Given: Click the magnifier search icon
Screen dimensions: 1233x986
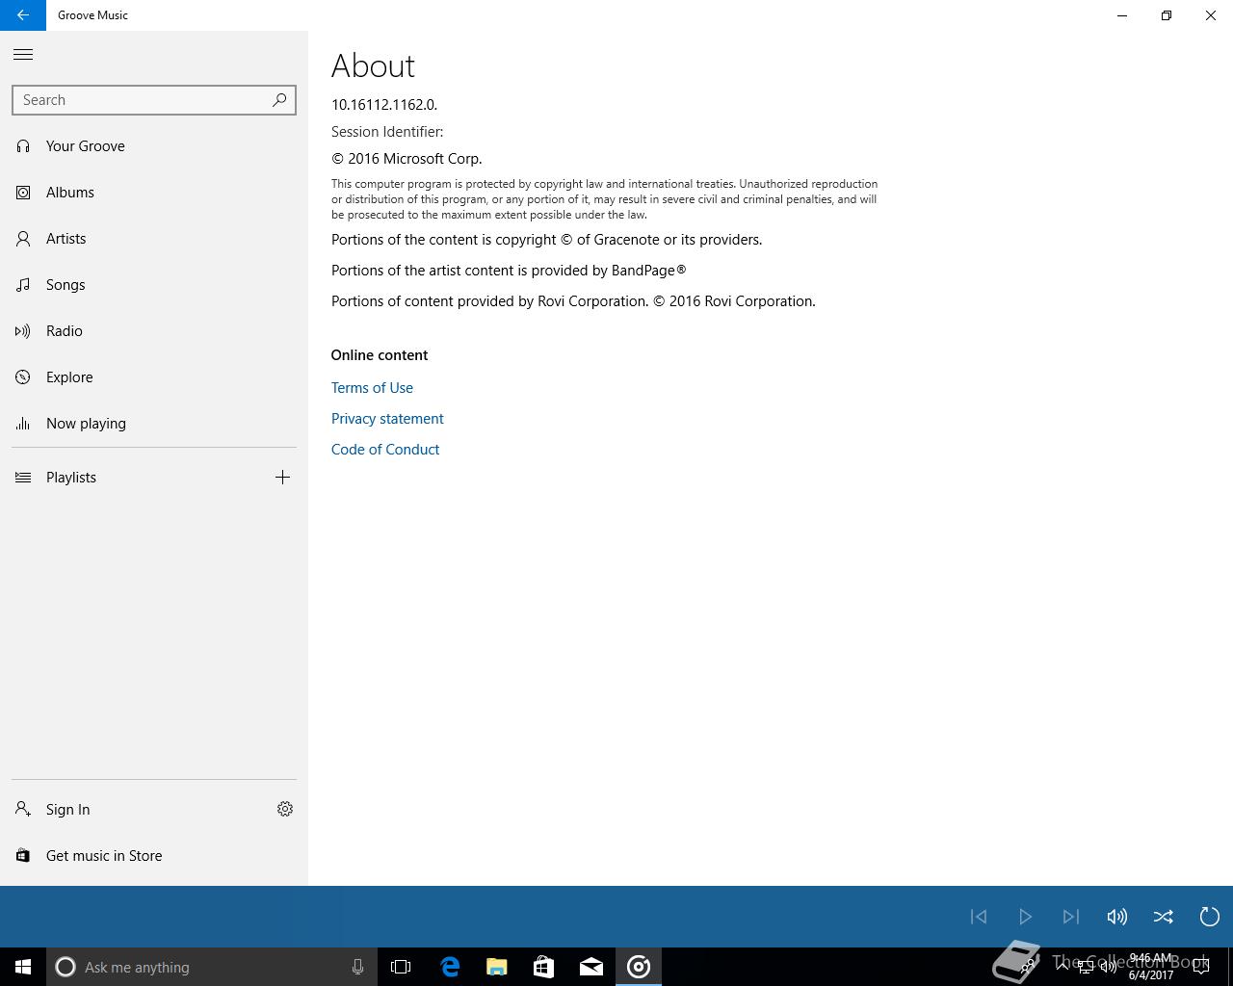Looking at the screenshot, I should pos(279,100).
